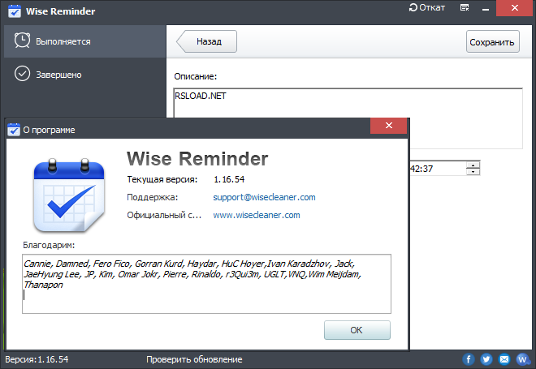Screen dimensions: 536x369
Task: Click the Официальный с... label
Action: (164, 215)
